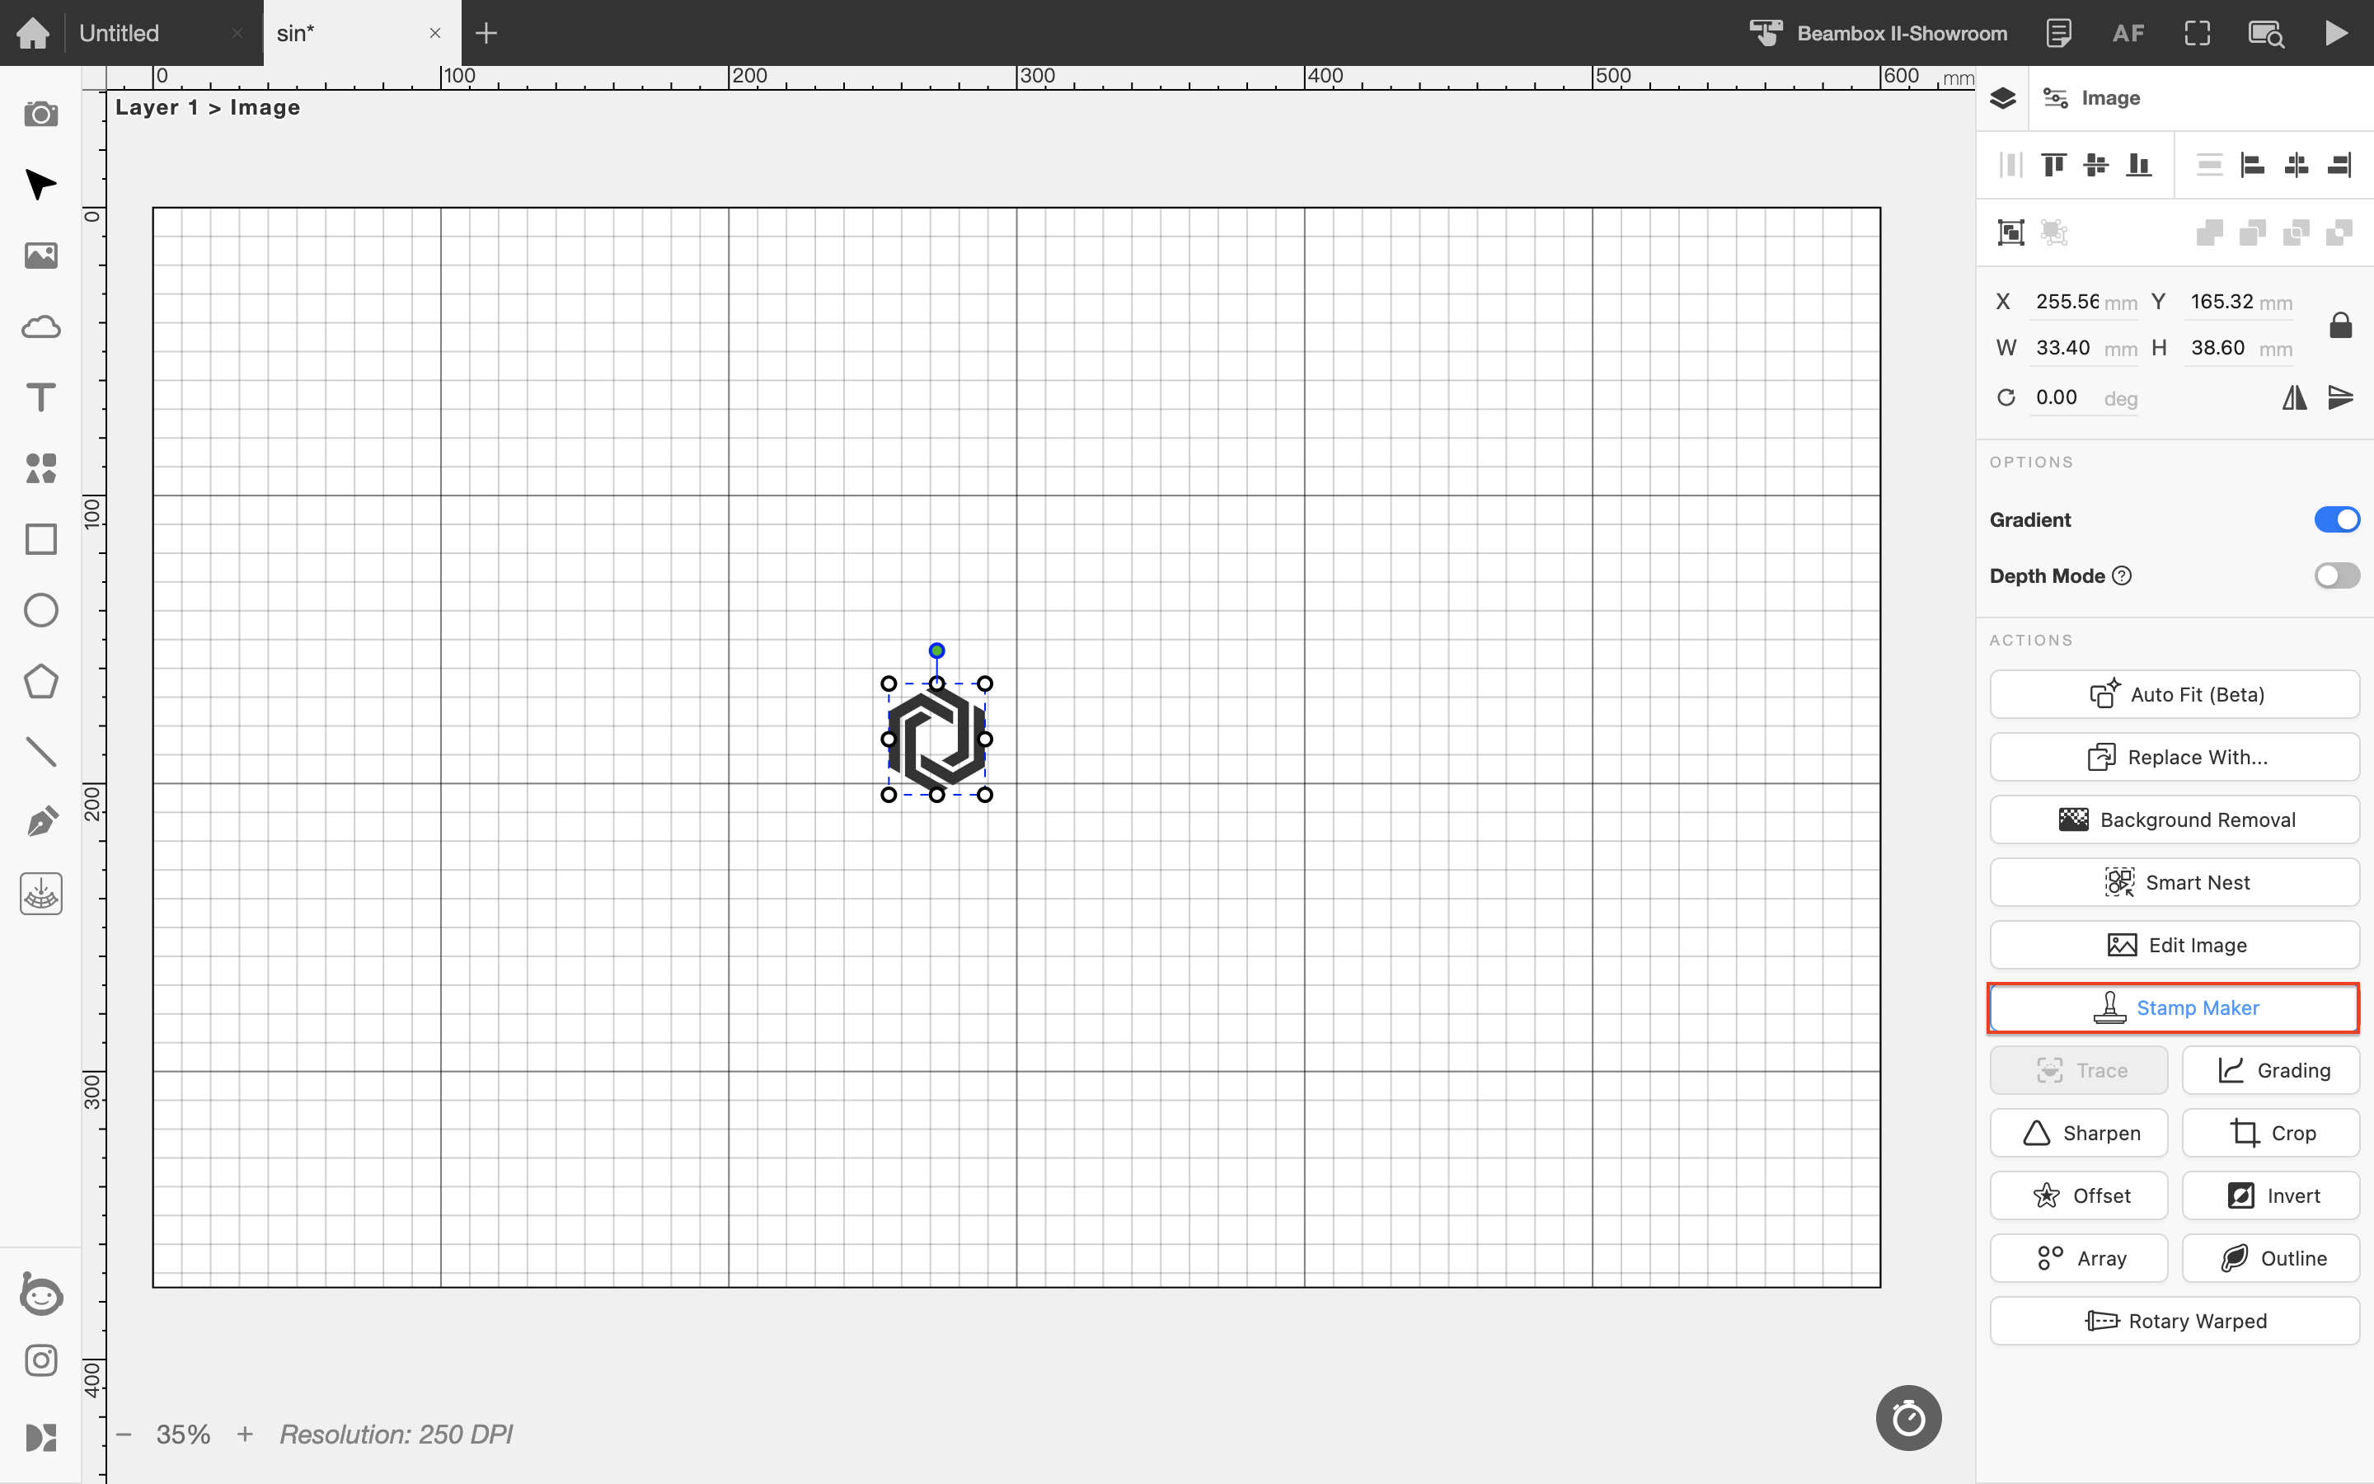Click the Go play arrow button
The height and width of the screenshot is (1484, 2374).
[2337, 33]
